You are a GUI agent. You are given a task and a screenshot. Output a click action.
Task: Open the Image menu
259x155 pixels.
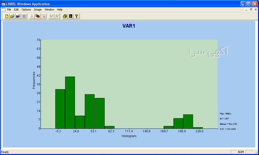tap(38, 10)
